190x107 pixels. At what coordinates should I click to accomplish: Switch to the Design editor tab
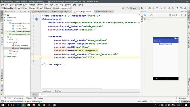(36, 95)
